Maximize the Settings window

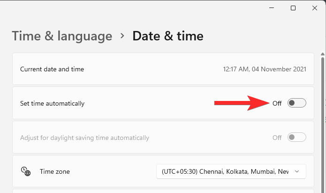(x=293, y=8)
